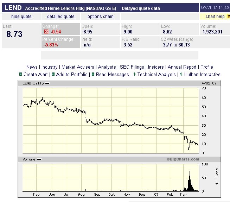Click the red down-arrow Change icon
230x202 pixels.
[46, 32]
